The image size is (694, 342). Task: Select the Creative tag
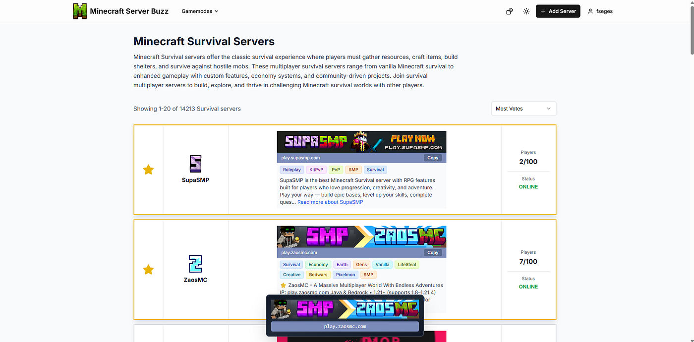pyautogui.click(x=291, y=275)
